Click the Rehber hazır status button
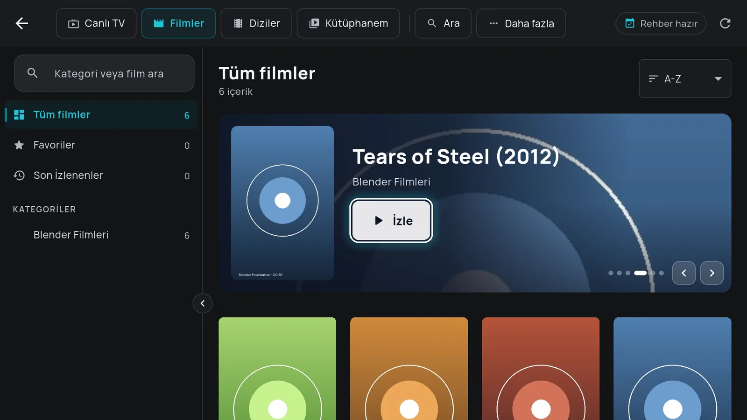 point(661,23)
